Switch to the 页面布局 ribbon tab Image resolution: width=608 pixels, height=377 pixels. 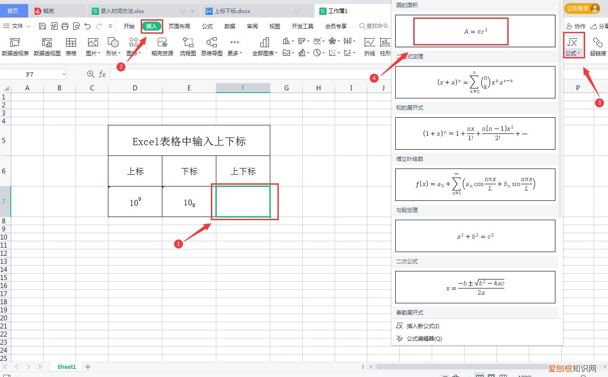coord(179,26)
